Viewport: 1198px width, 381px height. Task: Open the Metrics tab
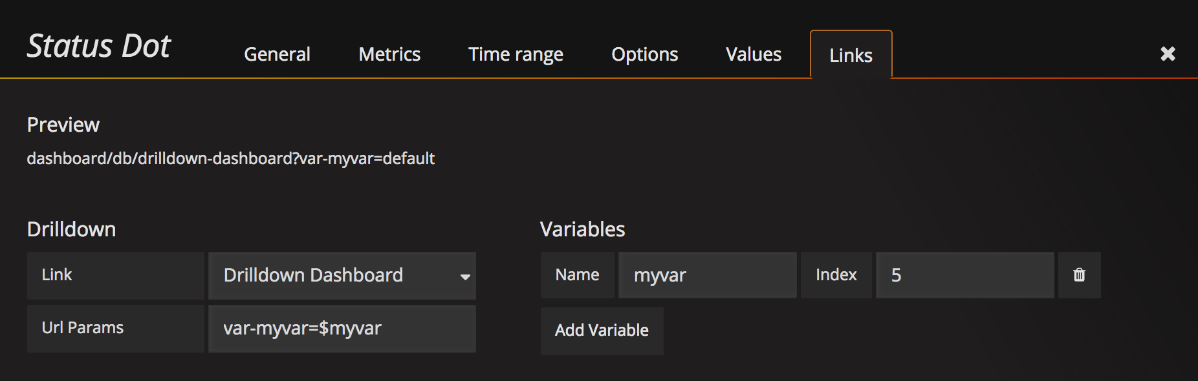point(389,54)
